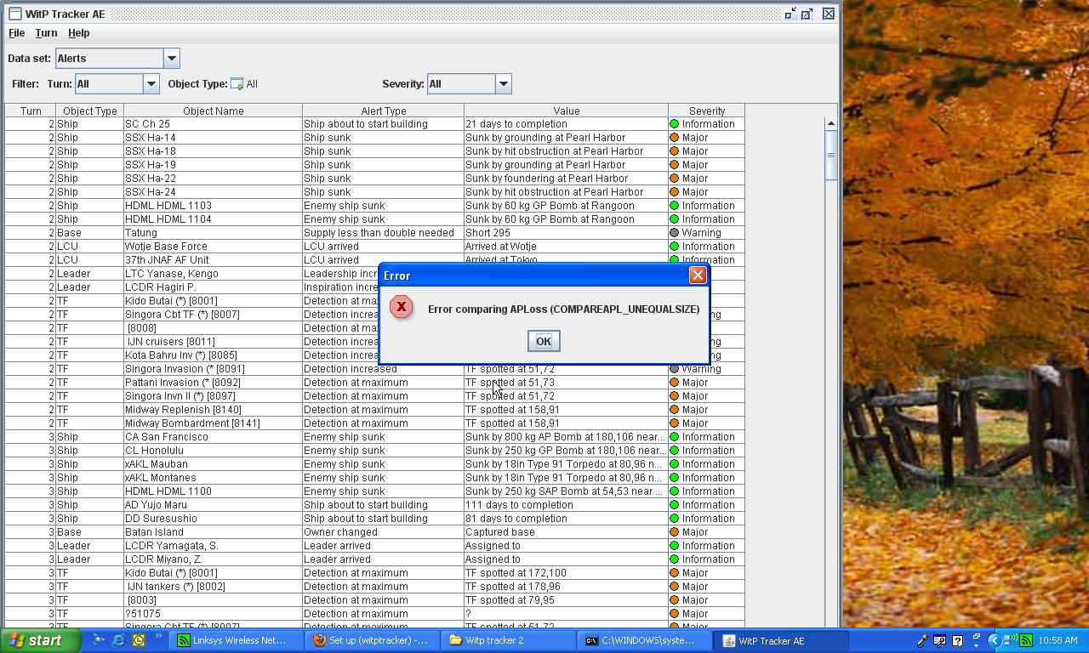This screenshot has width=1089, height=653.
Task: Expand the Turn filter dropdown arrow
Action: 151,84
